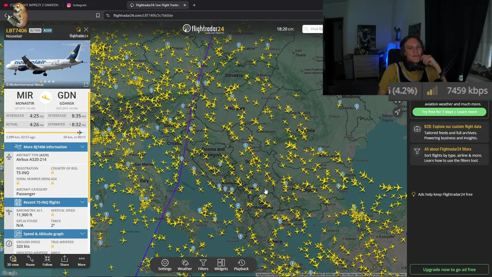Switch to the YouTube browser tab
This screenshot has height=277, width=492.
tap(32, 5)
